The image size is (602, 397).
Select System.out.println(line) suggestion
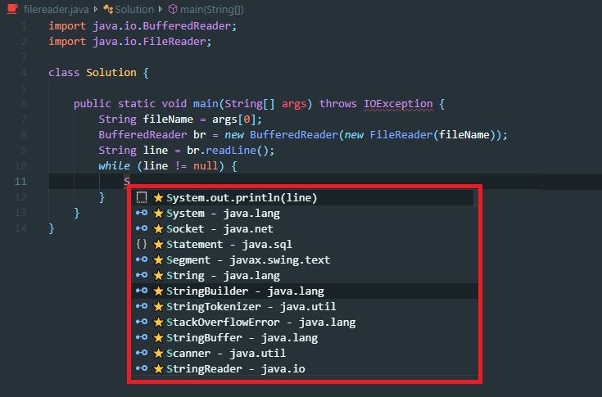pyautogui.click(x=242, y=197)
